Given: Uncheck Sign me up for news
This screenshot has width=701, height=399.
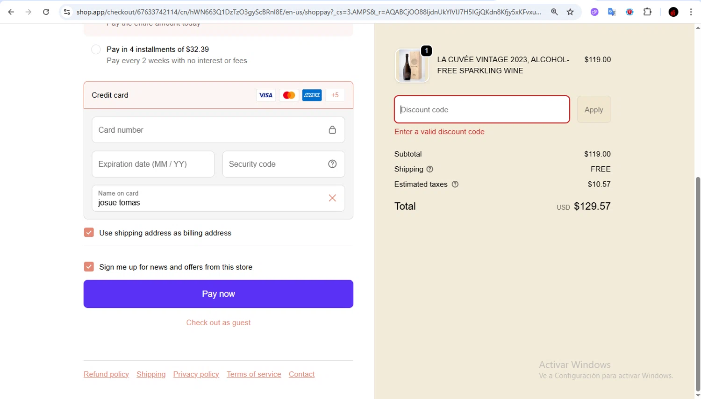Looking at the screenshot, I should (89, 267).
